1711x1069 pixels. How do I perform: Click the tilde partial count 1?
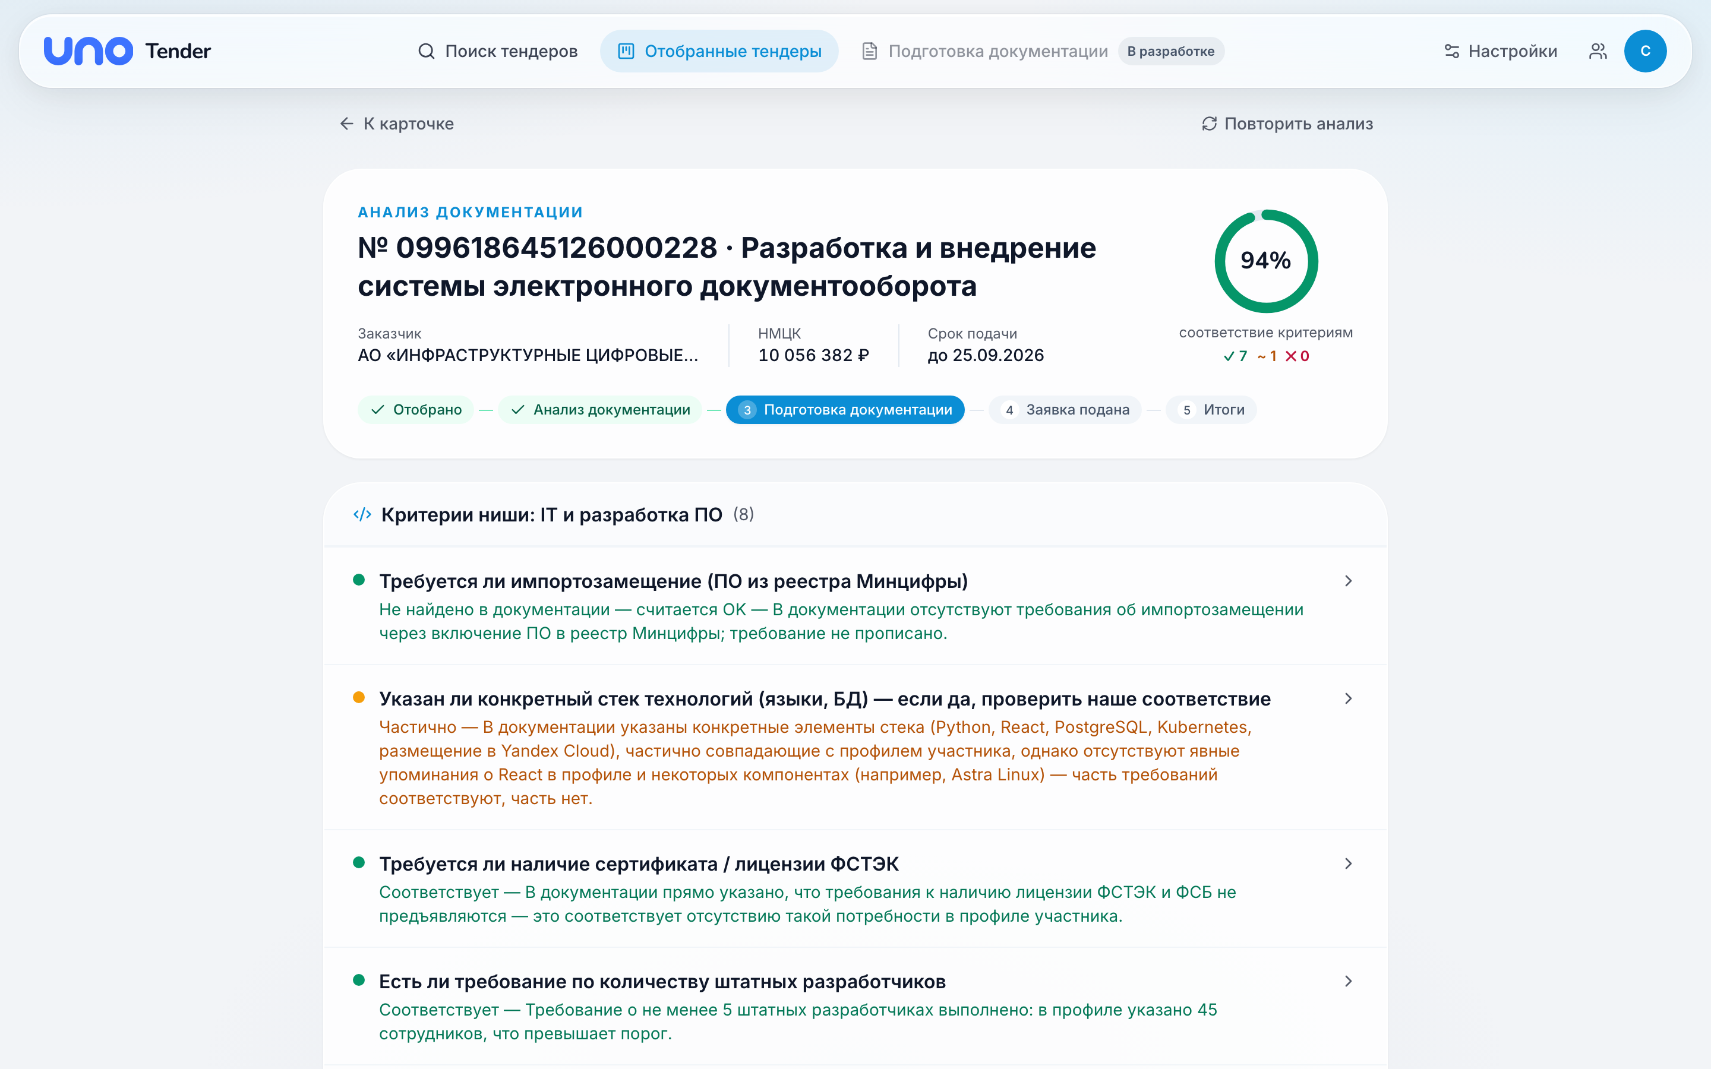click(1267, 356)
